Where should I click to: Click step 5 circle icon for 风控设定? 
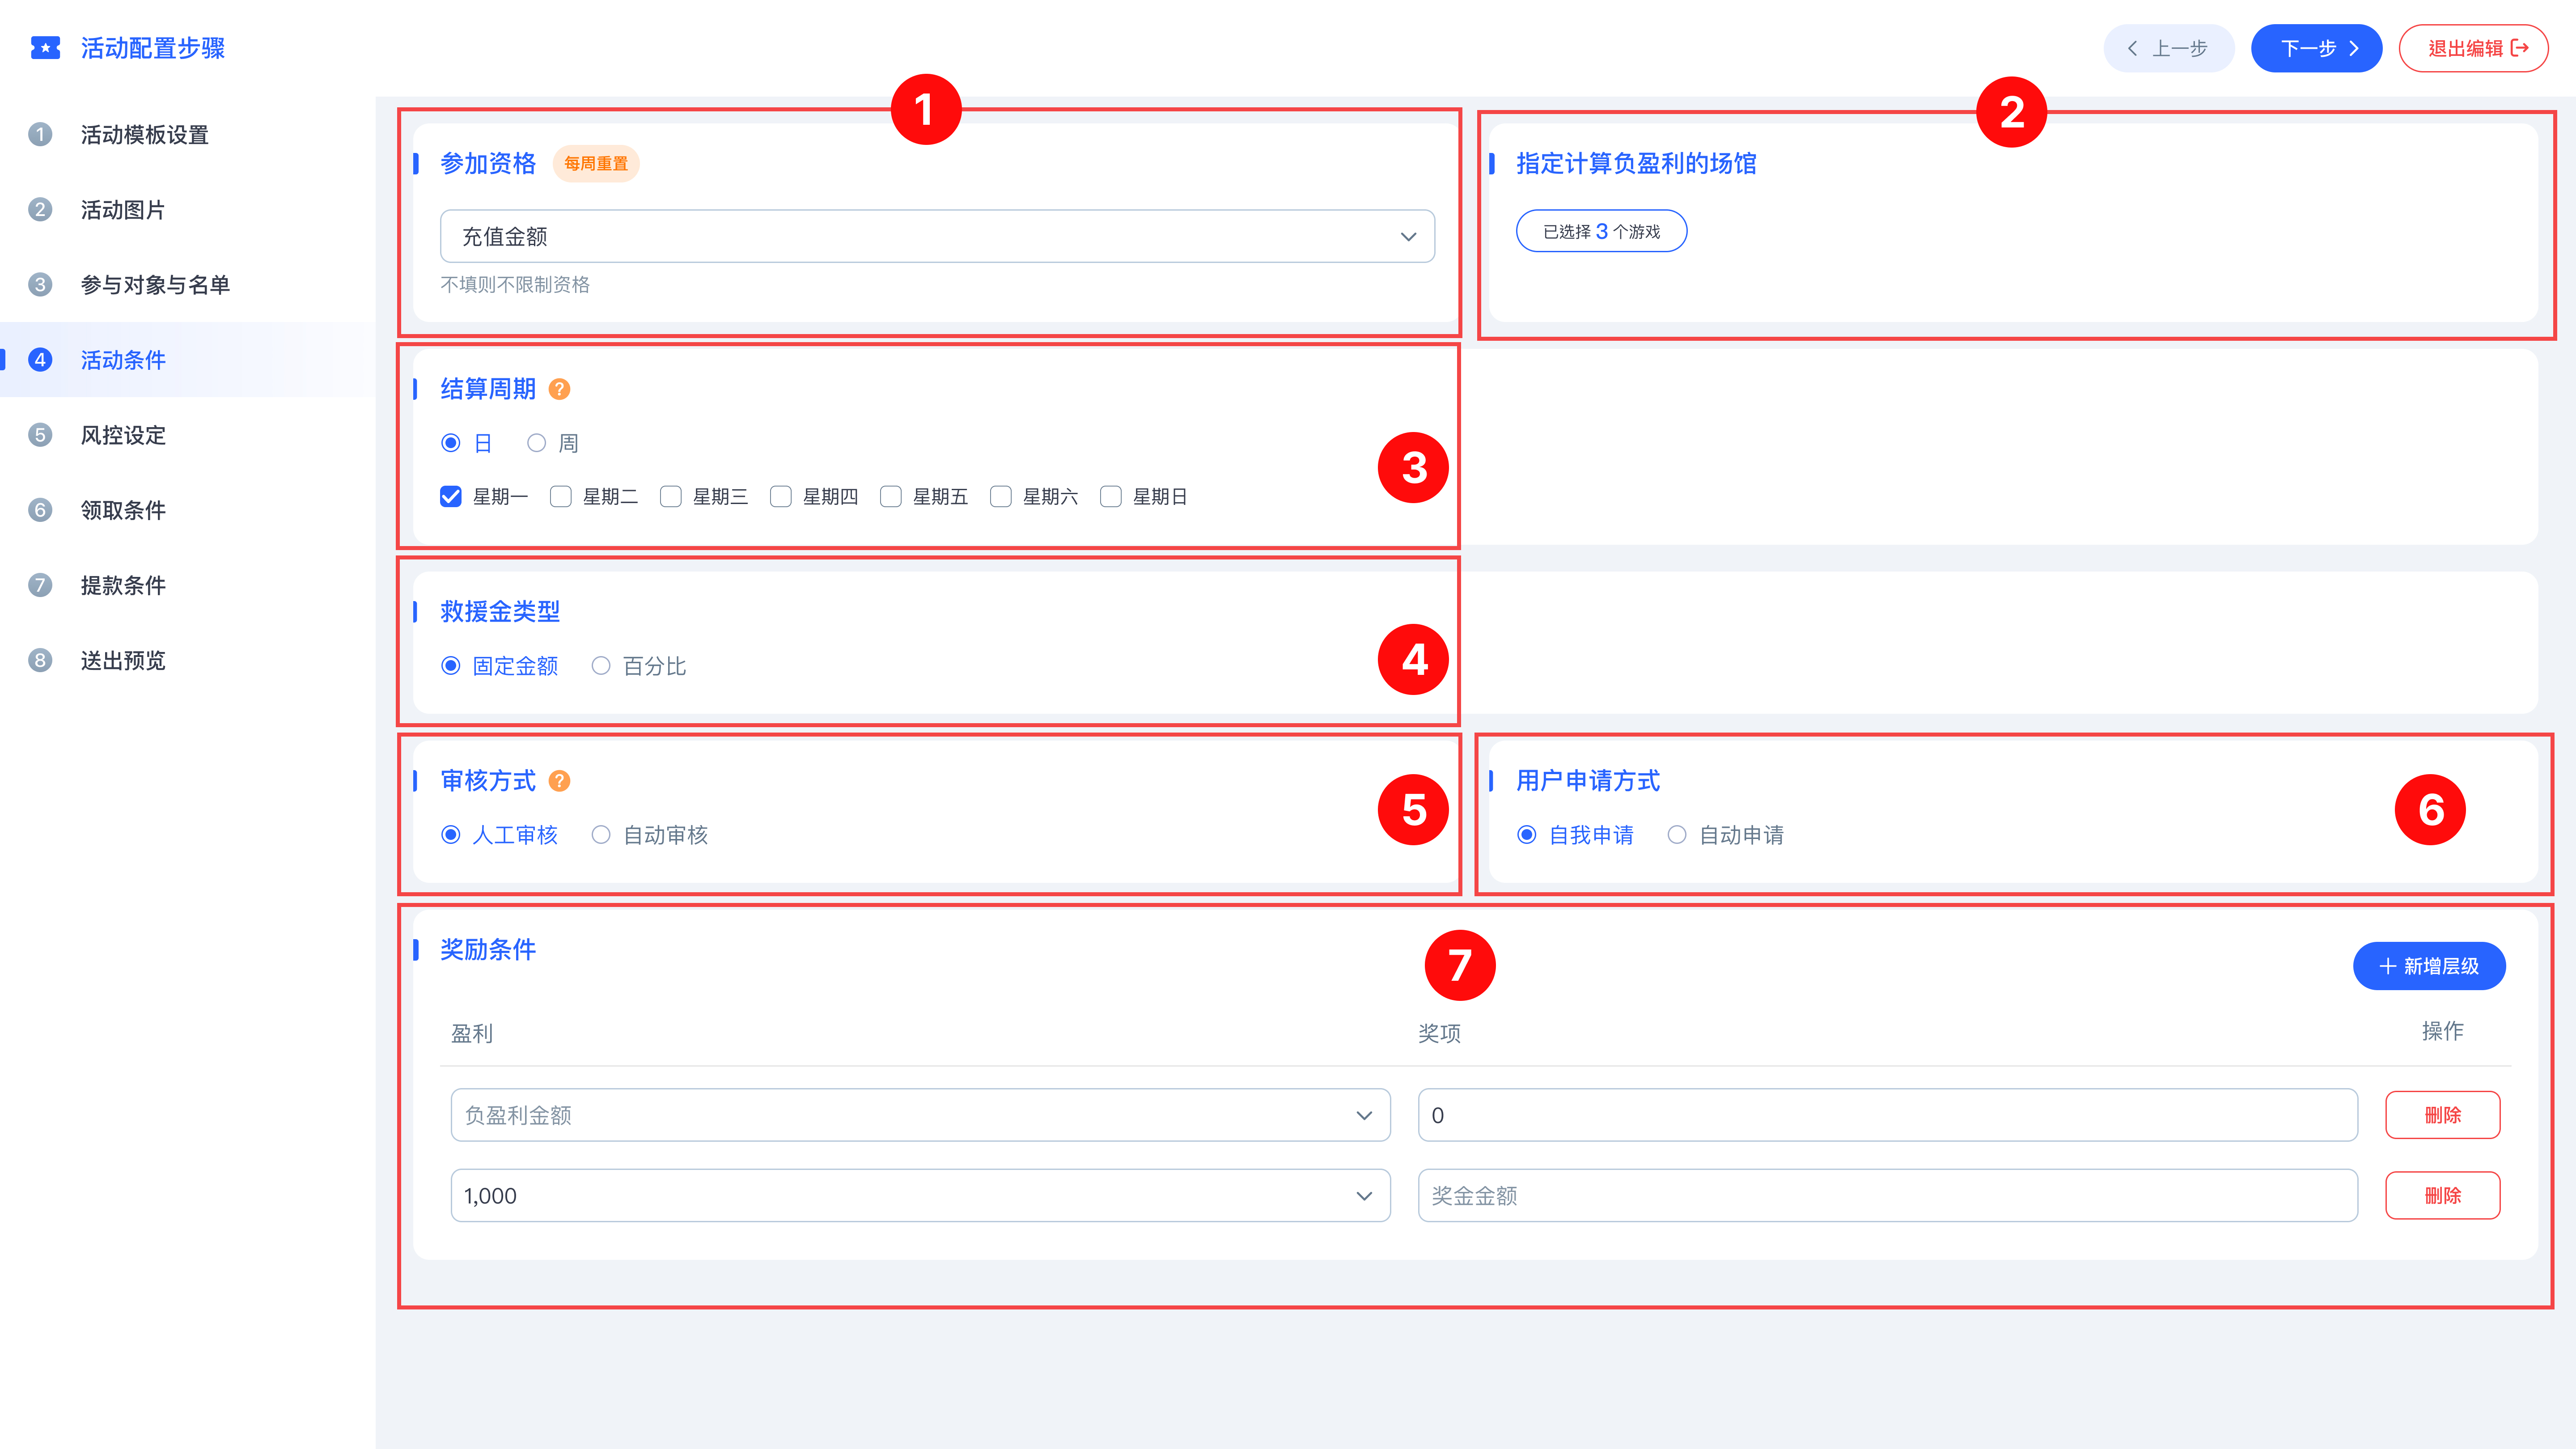click(40, 435)
